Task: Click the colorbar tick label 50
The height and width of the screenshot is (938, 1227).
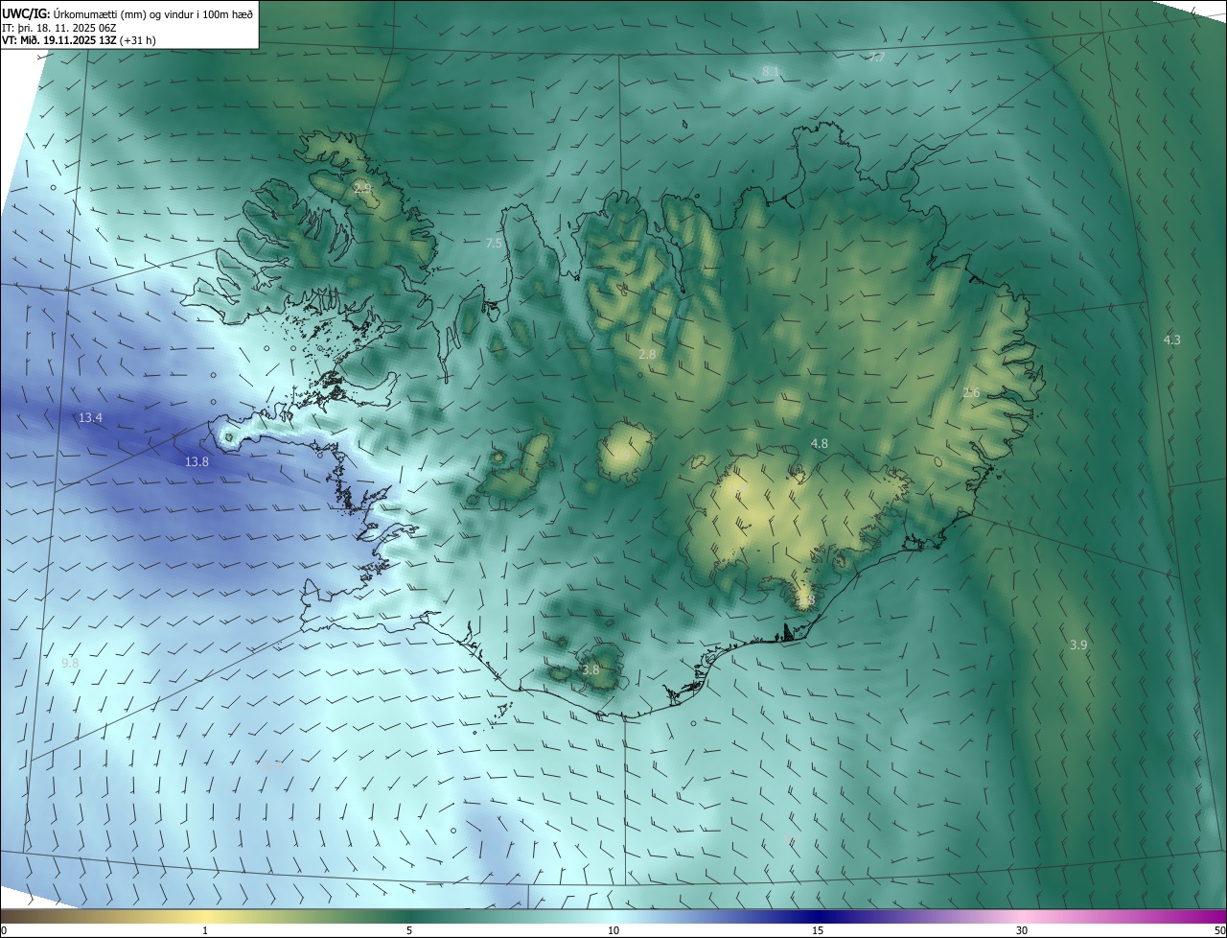Action: pyautogui.click(x=1219, y=931)
